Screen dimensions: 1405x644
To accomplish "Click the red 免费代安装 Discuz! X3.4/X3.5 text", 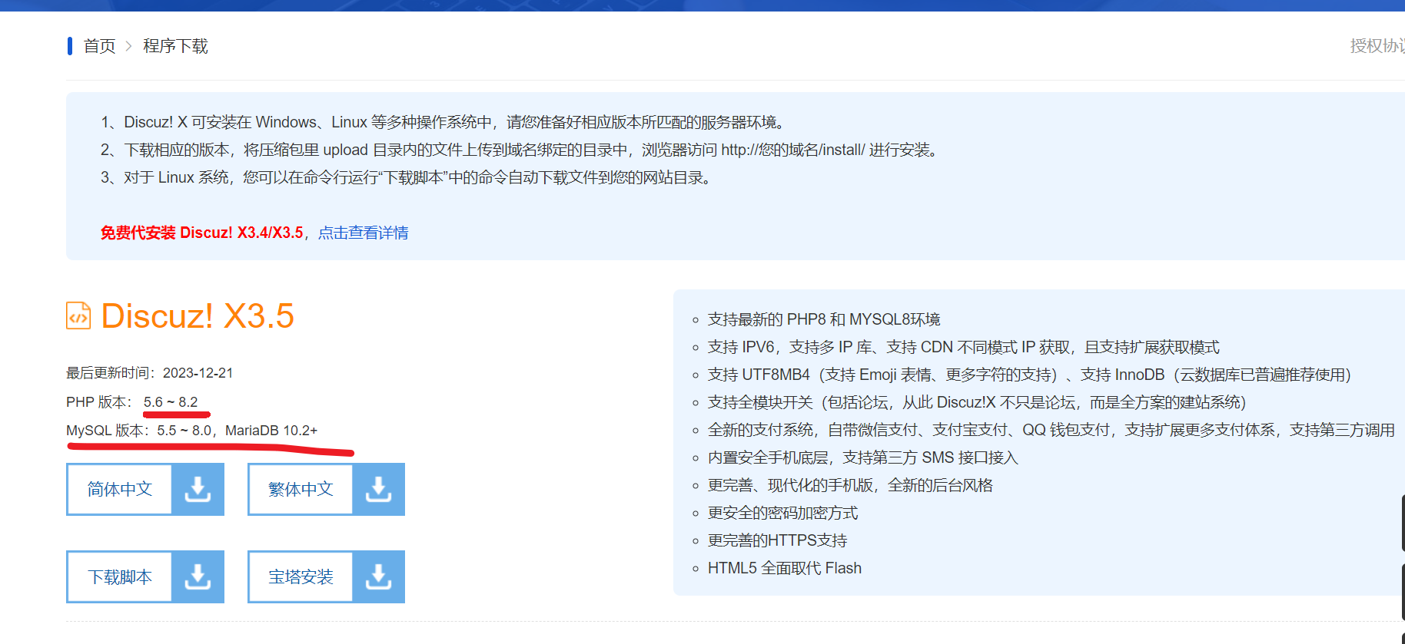I will 202,233.
